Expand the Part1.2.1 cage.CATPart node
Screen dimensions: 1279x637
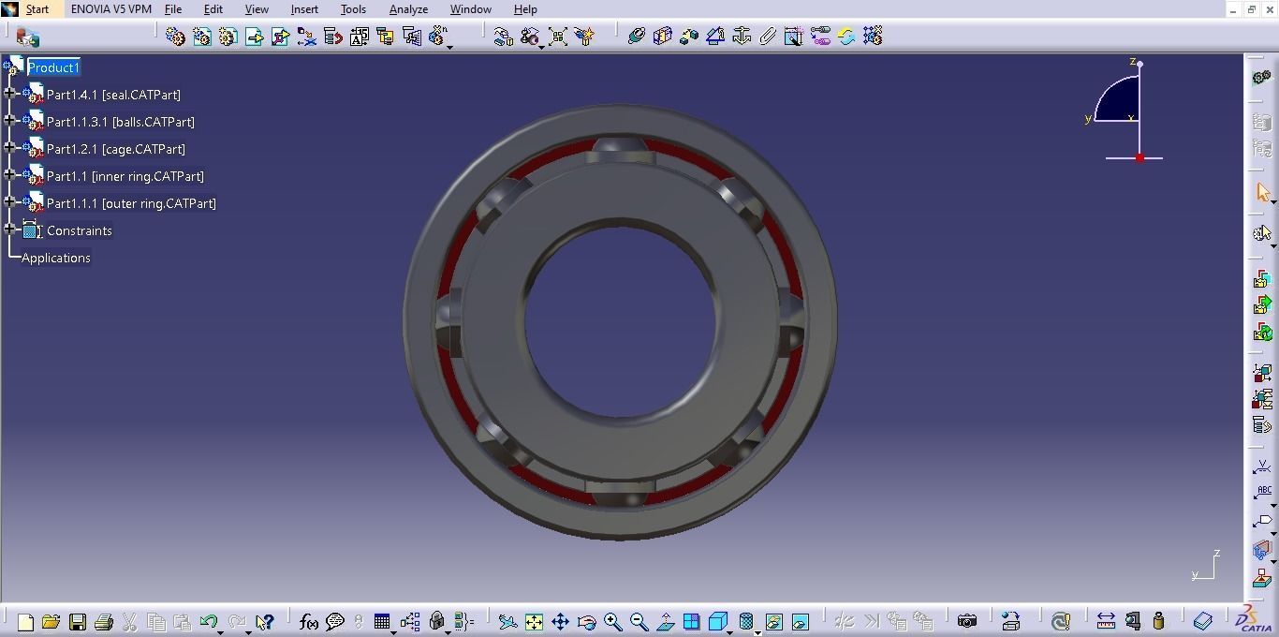tap(10, 147)
